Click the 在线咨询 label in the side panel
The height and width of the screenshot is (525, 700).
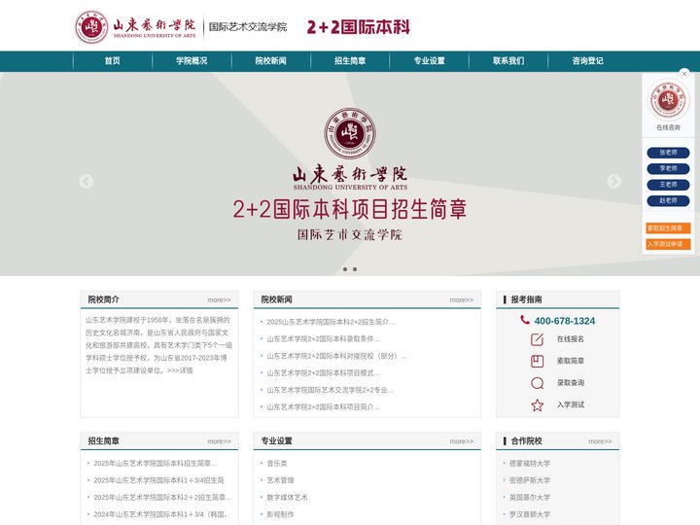pyautogui.click(x=668, y=127)
